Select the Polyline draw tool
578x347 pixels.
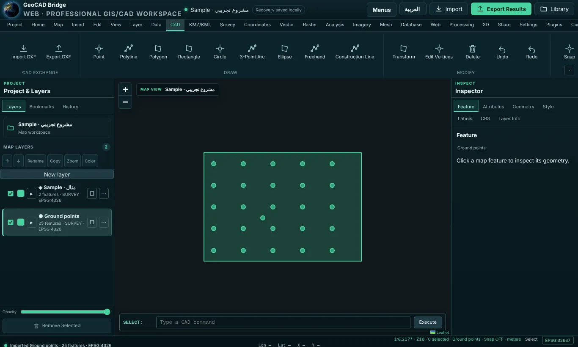point(129,52)
